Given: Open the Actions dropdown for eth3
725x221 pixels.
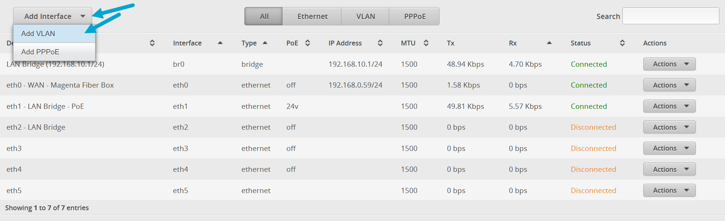Looking at the screenshot, I should tap(669, 148).
